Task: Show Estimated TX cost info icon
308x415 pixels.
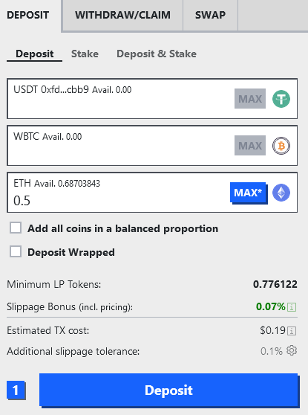Action: [292, 330]
